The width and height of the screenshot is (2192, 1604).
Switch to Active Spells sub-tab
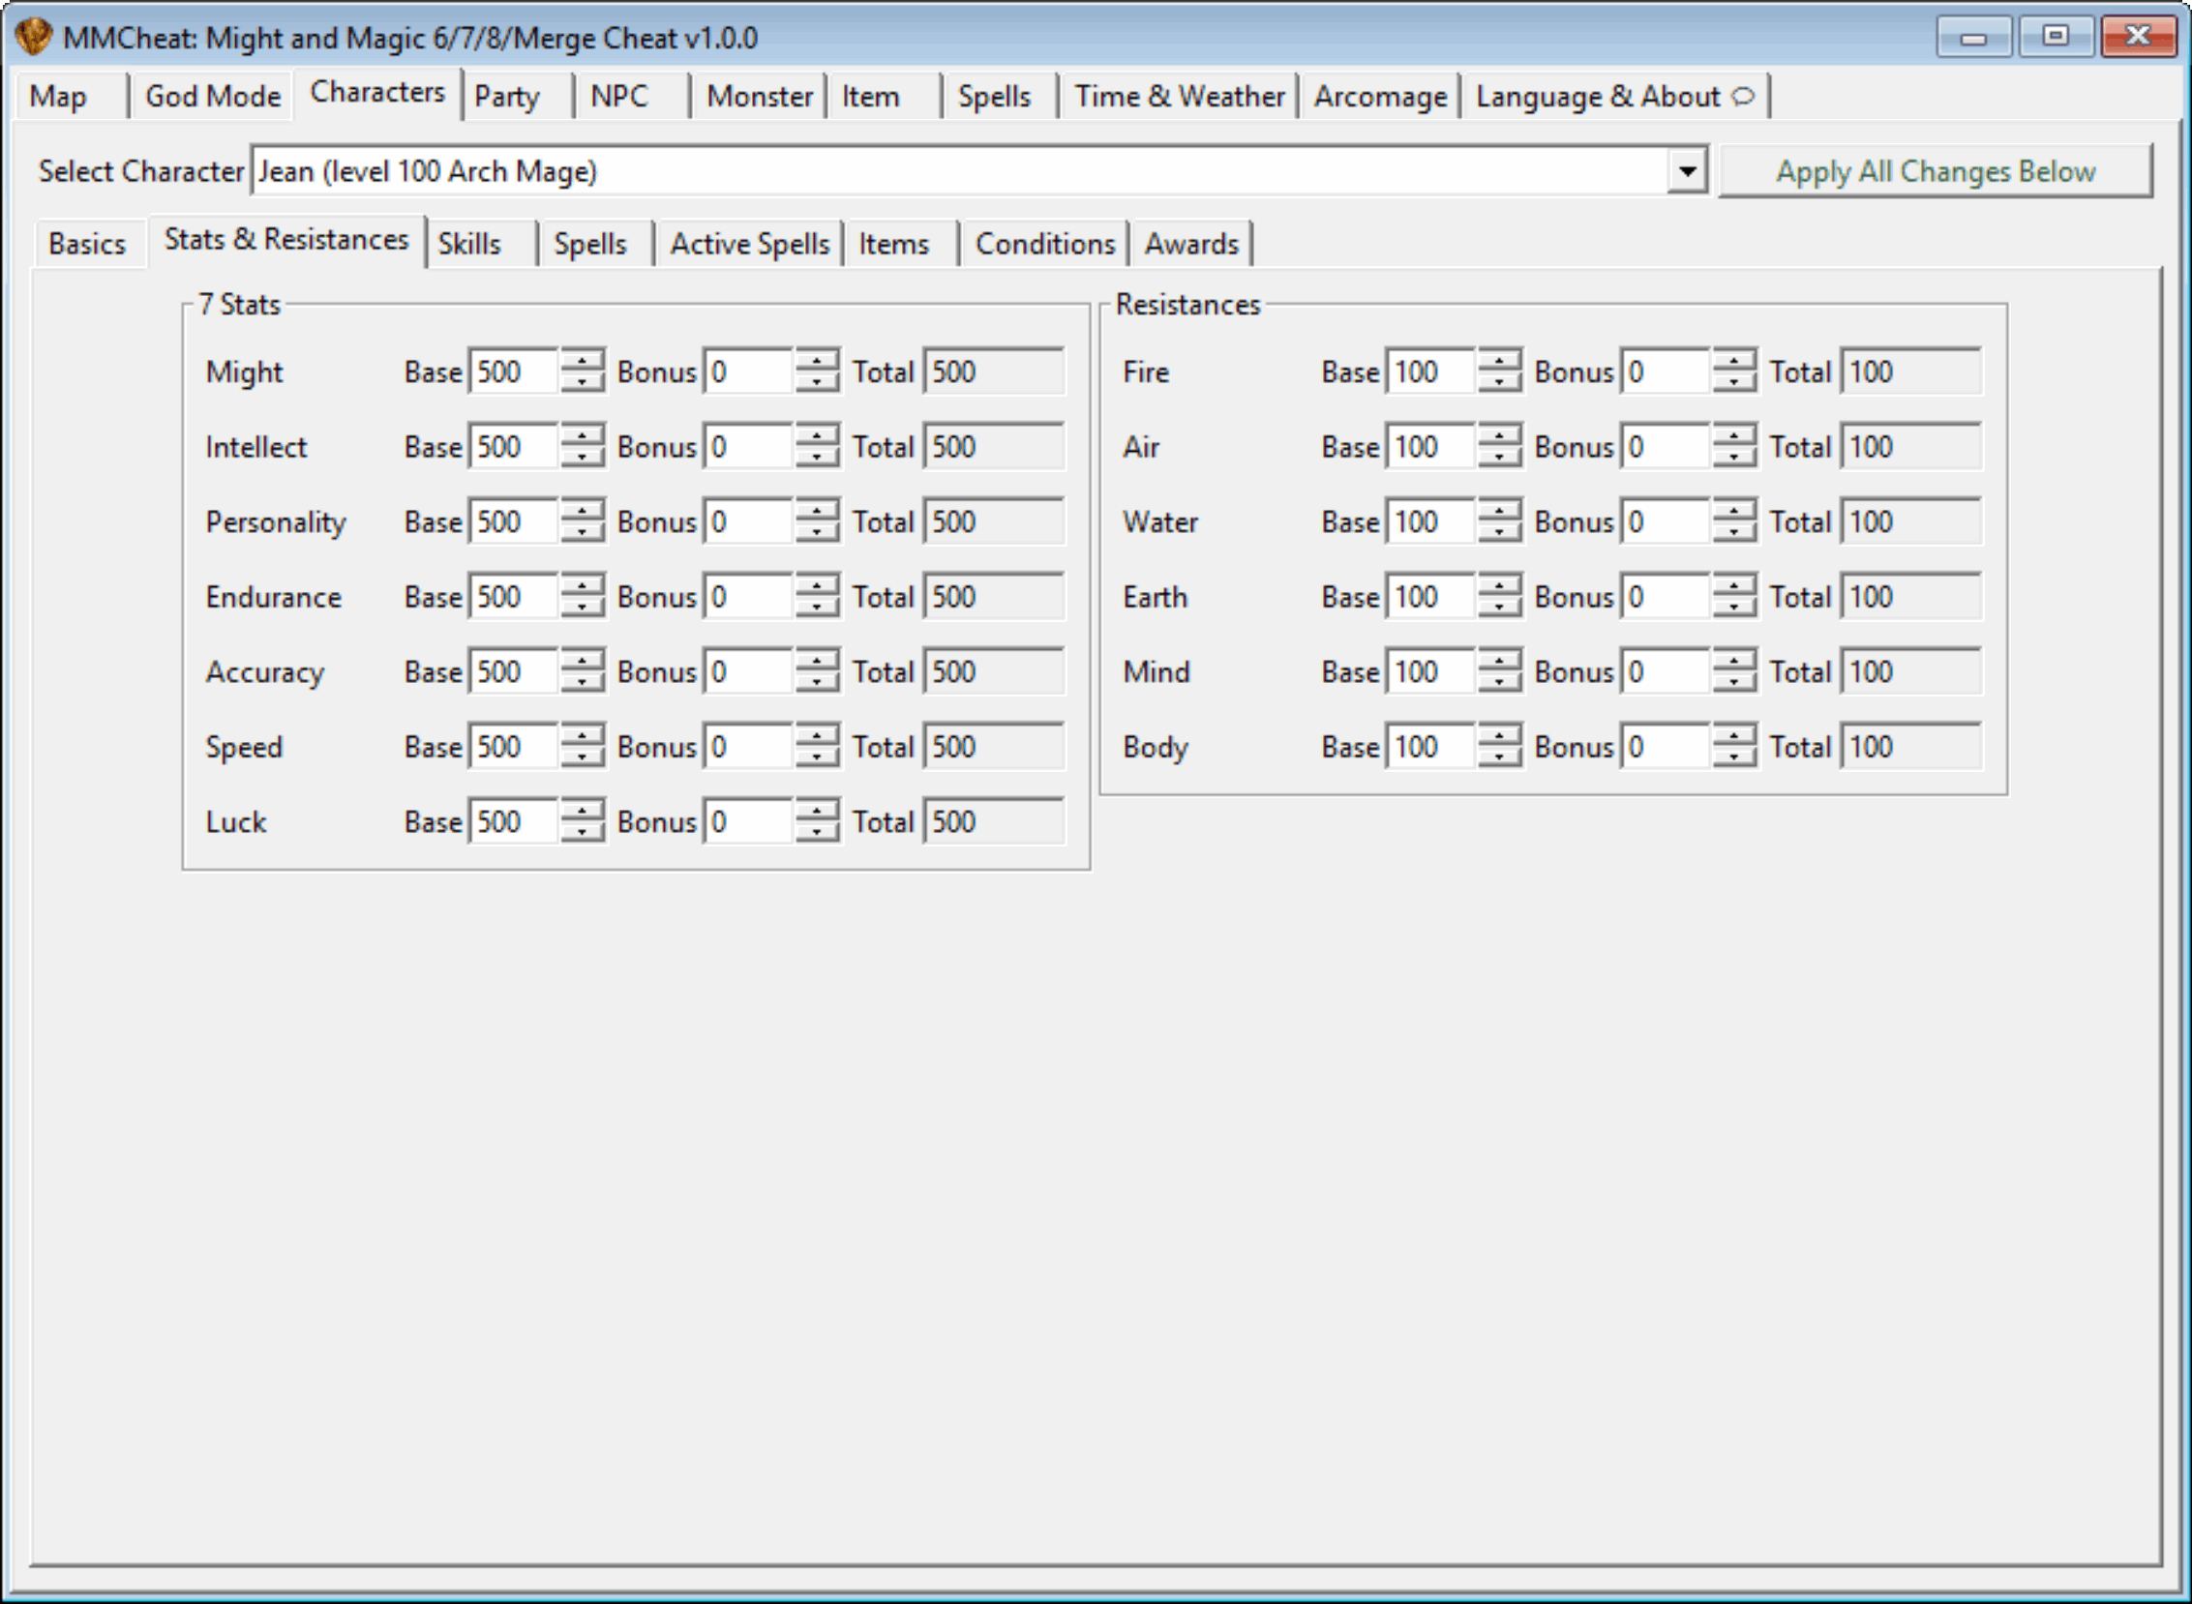click(x=750, y=244)
